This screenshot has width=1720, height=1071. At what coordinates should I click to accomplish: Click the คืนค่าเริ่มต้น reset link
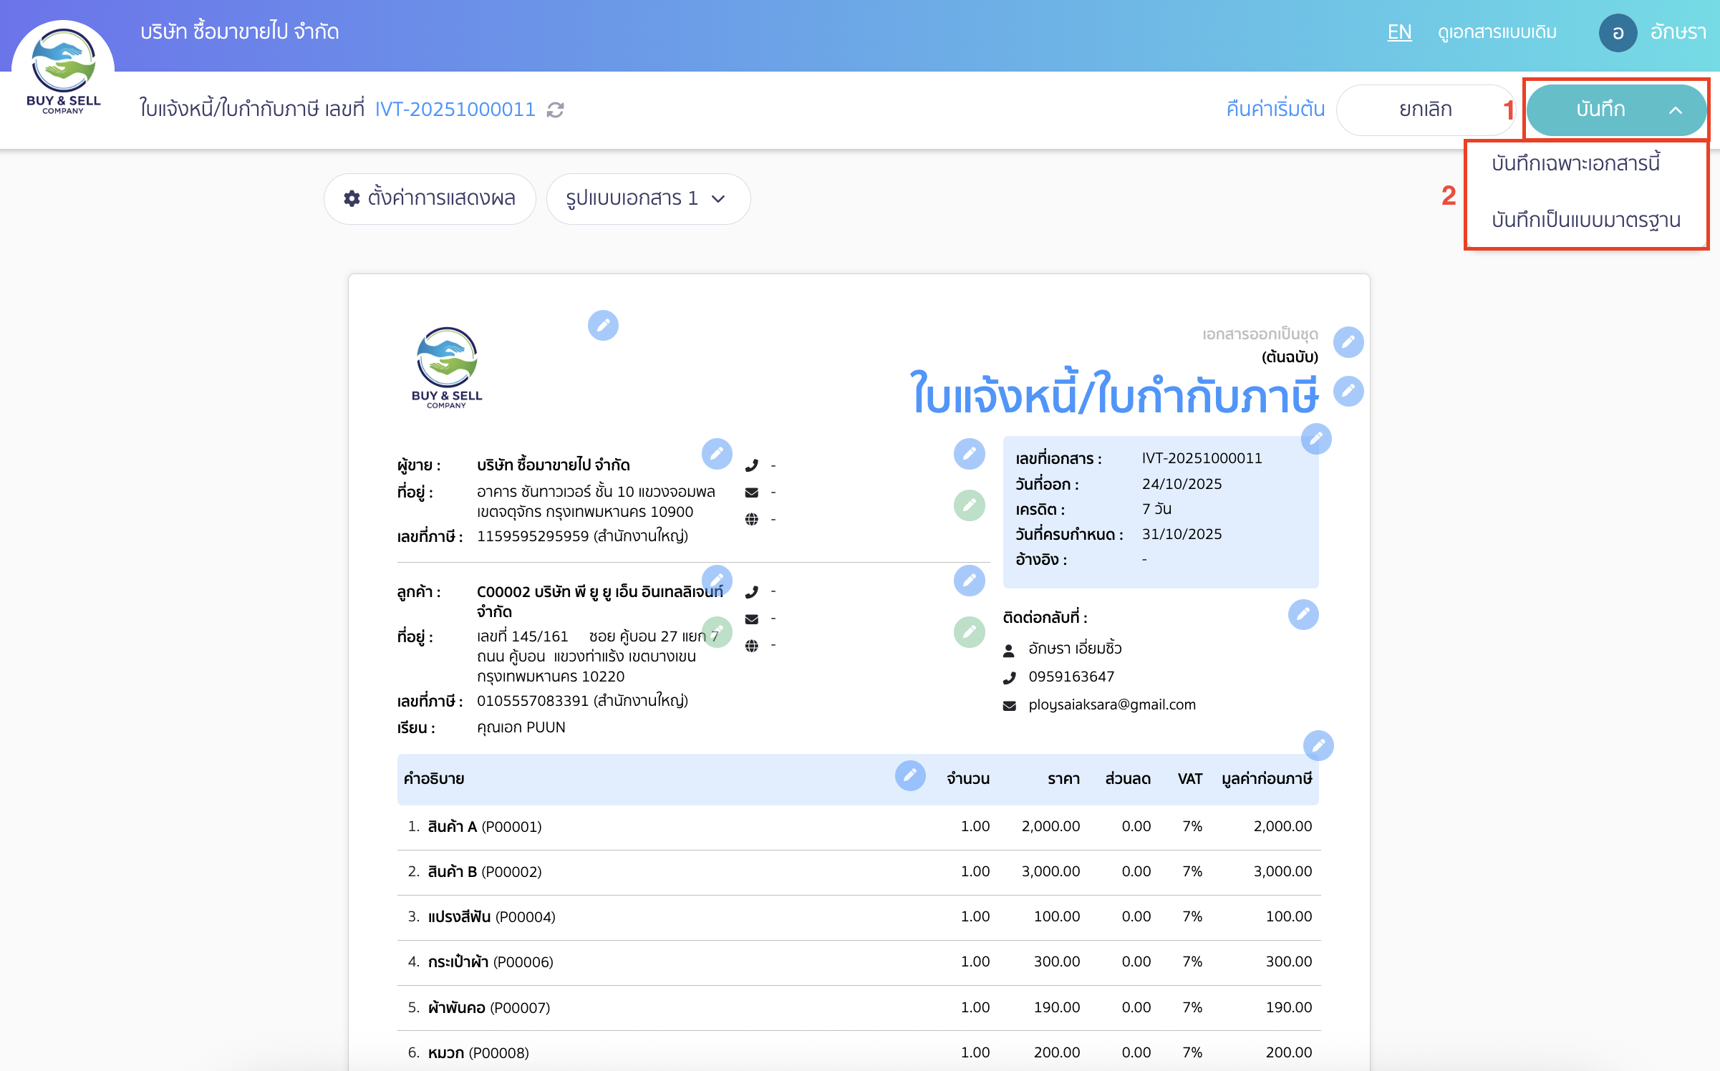[1275, 110]
